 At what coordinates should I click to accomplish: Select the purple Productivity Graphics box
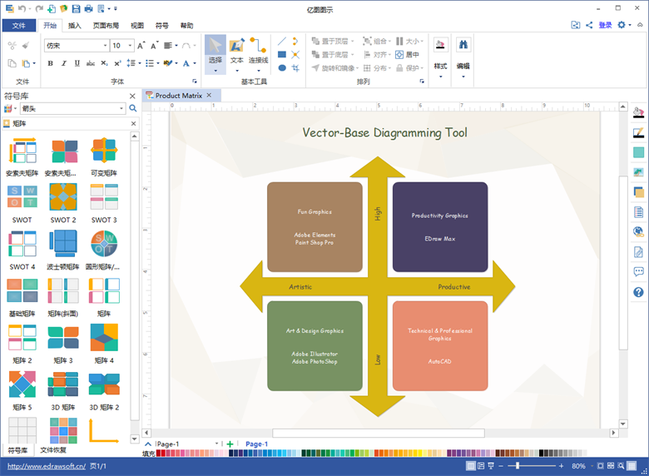(440, 227)
